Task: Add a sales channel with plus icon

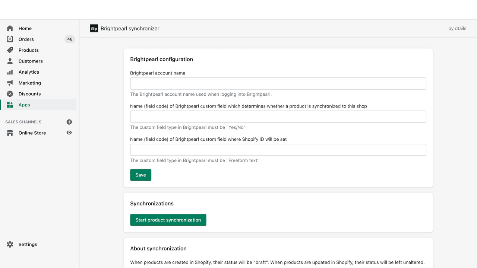Action: [69, 122]
